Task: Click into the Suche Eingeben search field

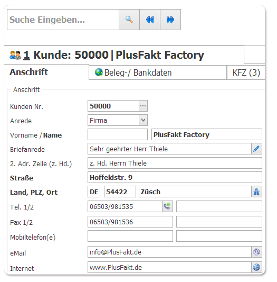Action: click(x=63, y=20)
